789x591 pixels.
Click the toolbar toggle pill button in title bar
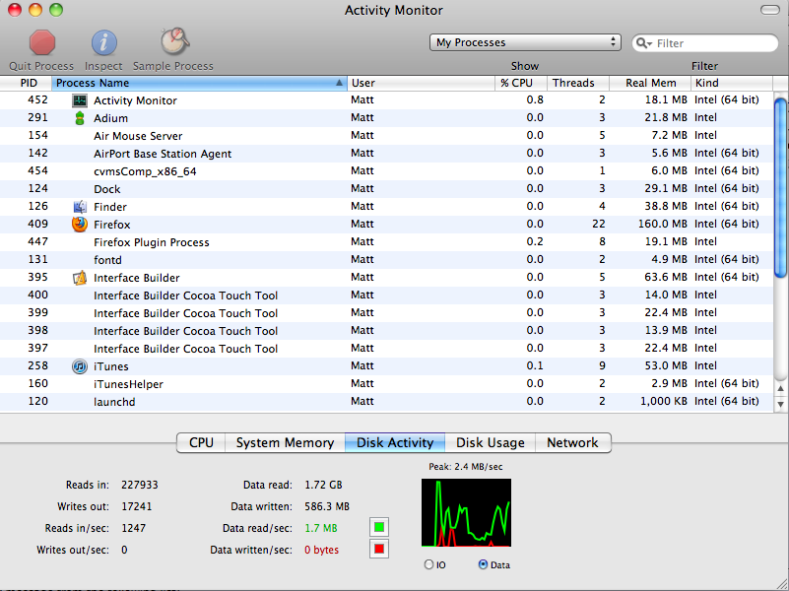point(769,10)
